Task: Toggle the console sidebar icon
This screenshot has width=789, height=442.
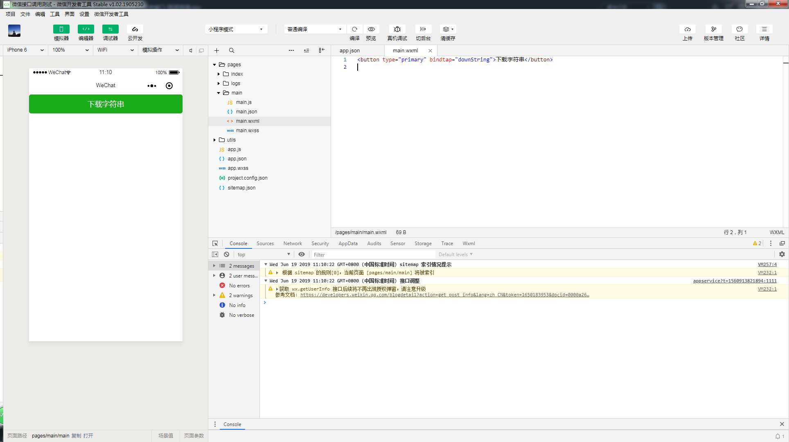Action: pyautogui.click(x=215, y=255)
